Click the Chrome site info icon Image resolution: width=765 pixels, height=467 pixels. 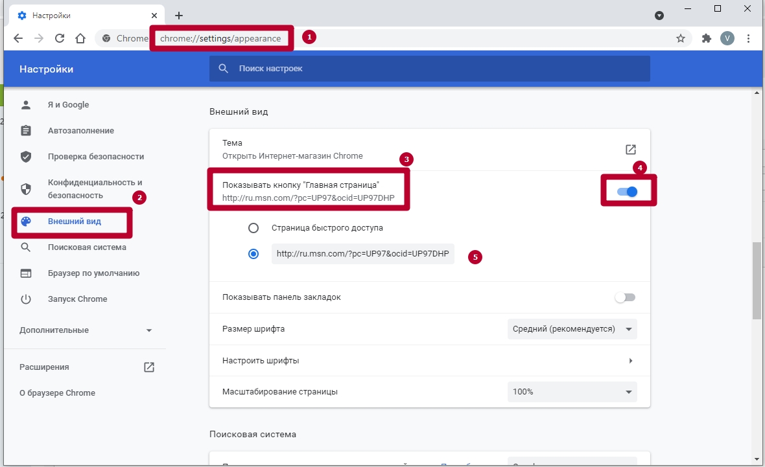pos(106,38)
